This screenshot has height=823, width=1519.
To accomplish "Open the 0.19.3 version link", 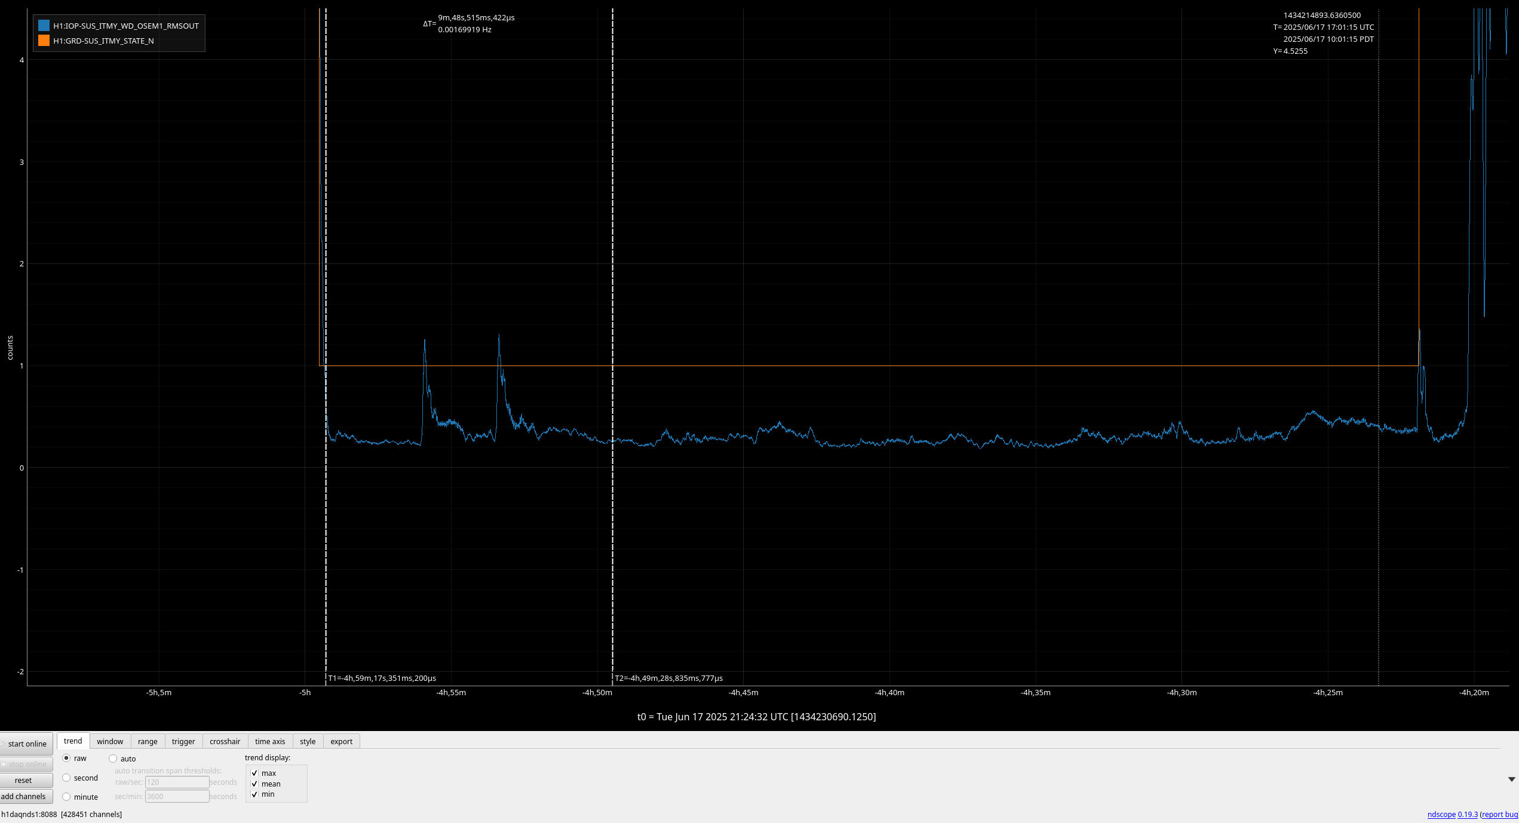I will click(1468, 814).
